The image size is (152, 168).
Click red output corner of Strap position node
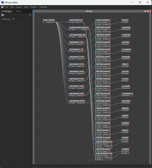(110, 130)
